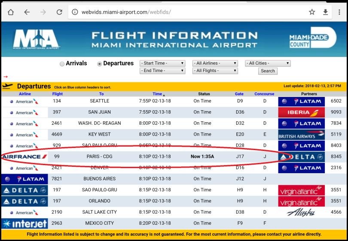This screenshot has height=241, width=348.
Task: Select the Departures radio button
Action: point(99,64)
